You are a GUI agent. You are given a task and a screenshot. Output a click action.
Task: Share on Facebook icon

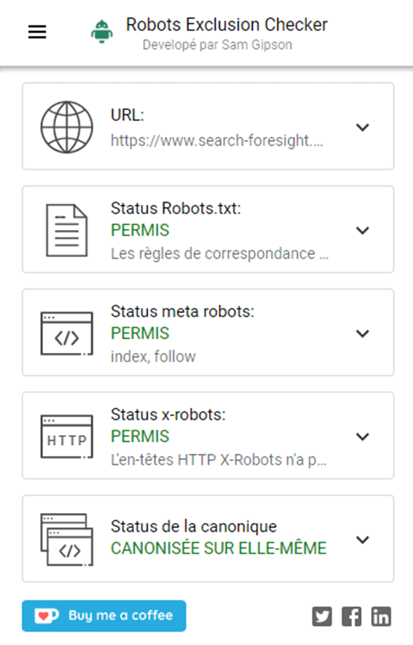pos(352,617)
